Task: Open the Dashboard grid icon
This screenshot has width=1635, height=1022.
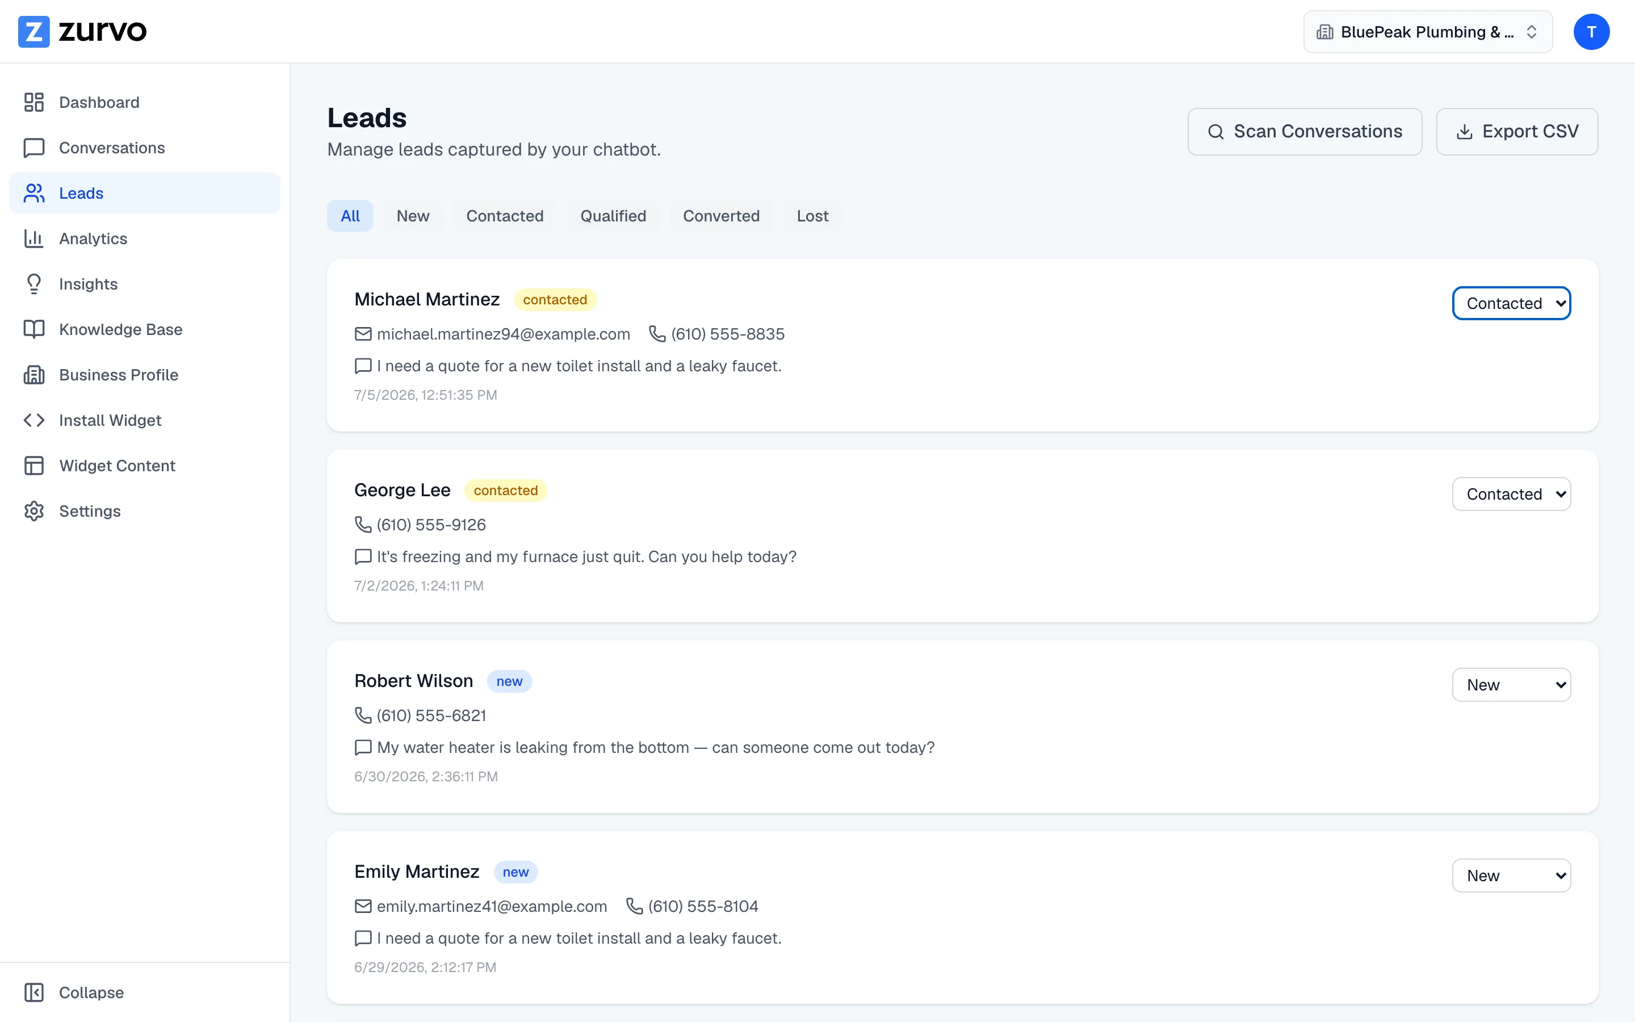Action: [x=34, y=102]
